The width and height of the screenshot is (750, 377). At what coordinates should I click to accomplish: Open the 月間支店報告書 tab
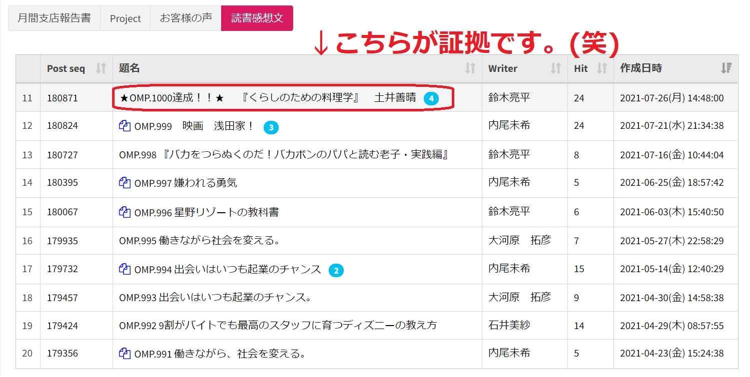click(54, 18)
